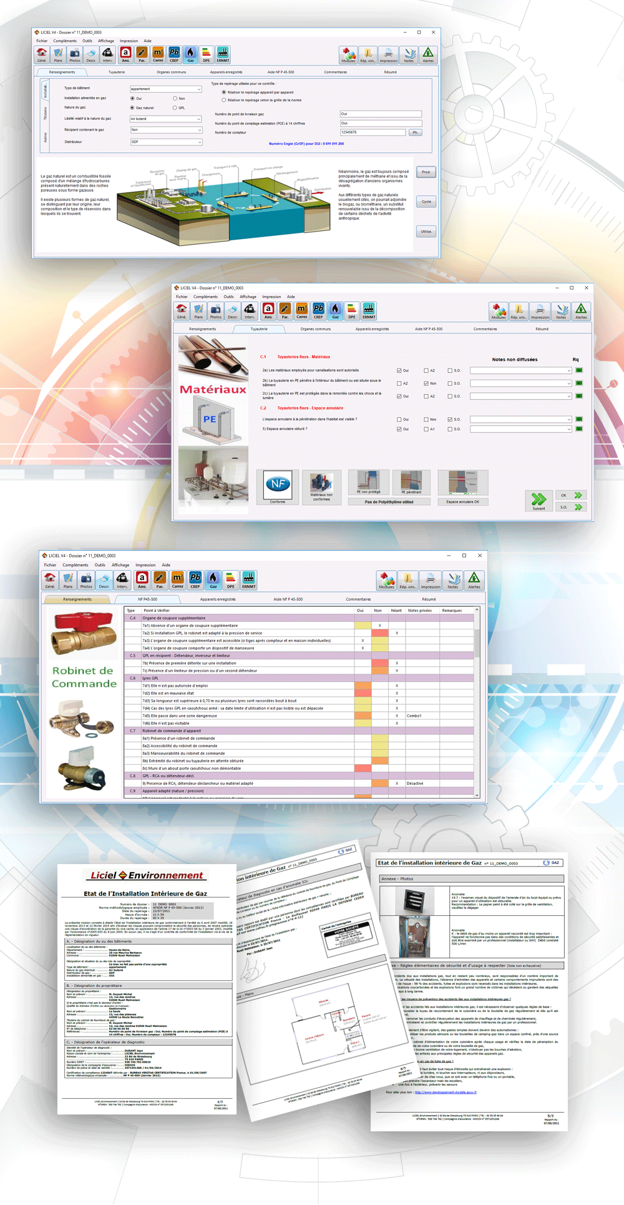Open Photos tool in bottom window
Viewport: 624px width, 1205px height.
tap(86, 580)
